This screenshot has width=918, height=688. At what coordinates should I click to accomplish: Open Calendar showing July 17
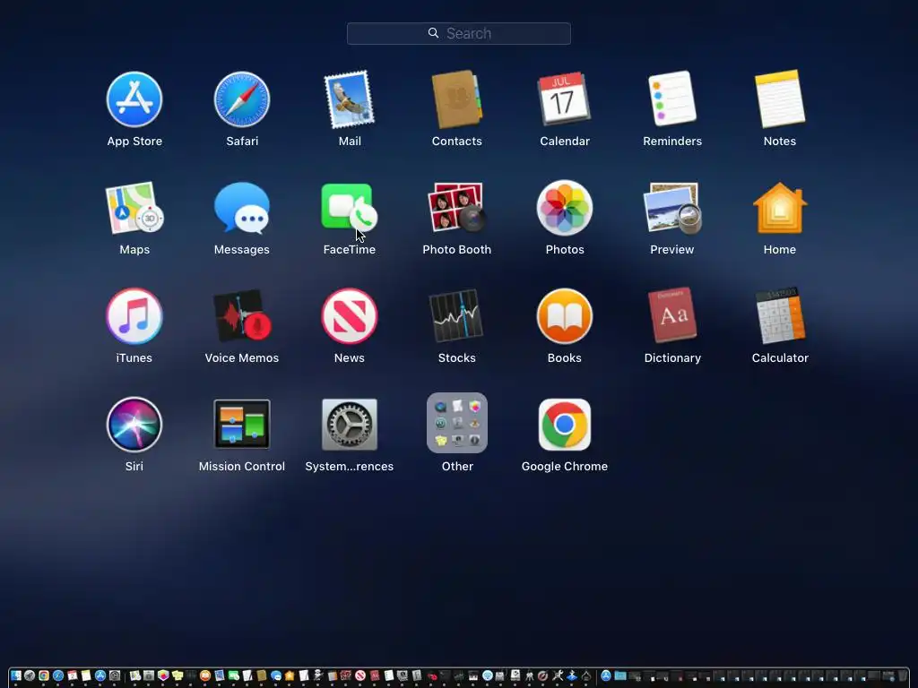[565, 99]
